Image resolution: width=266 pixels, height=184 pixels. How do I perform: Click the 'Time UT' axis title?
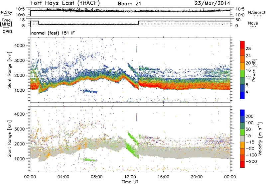point(130,182)
